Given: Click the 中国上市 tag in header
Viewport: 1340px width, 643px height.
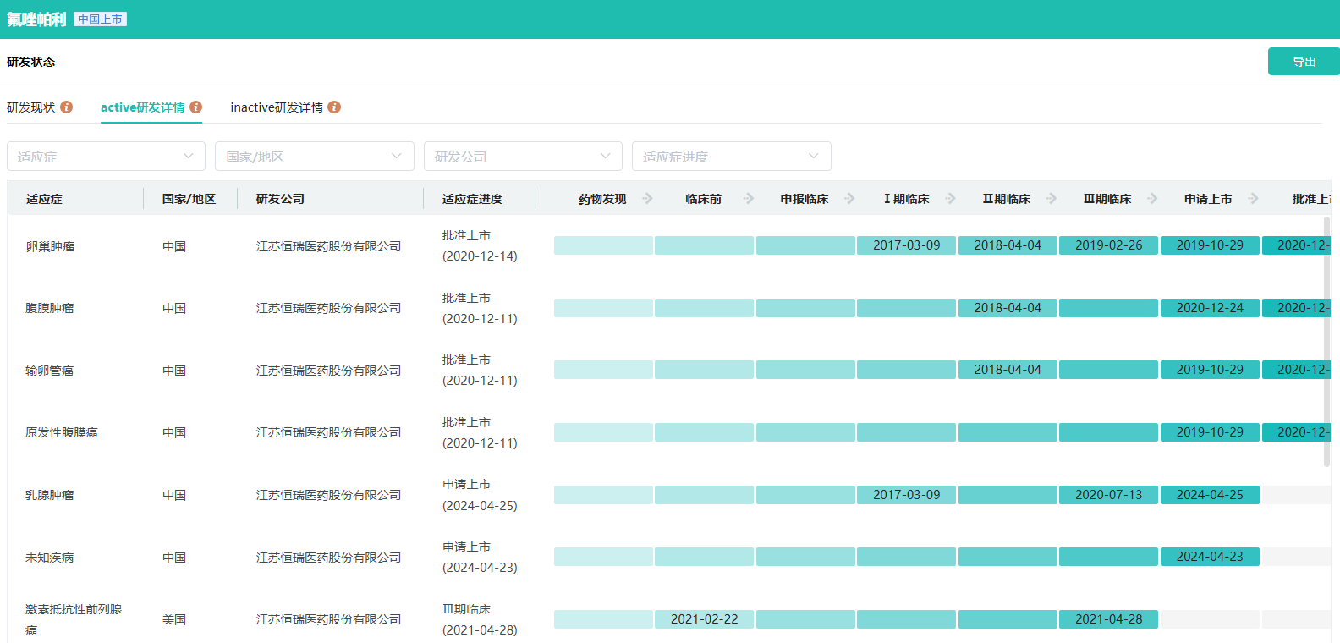Looking at the screenshot, I should 100,19.
